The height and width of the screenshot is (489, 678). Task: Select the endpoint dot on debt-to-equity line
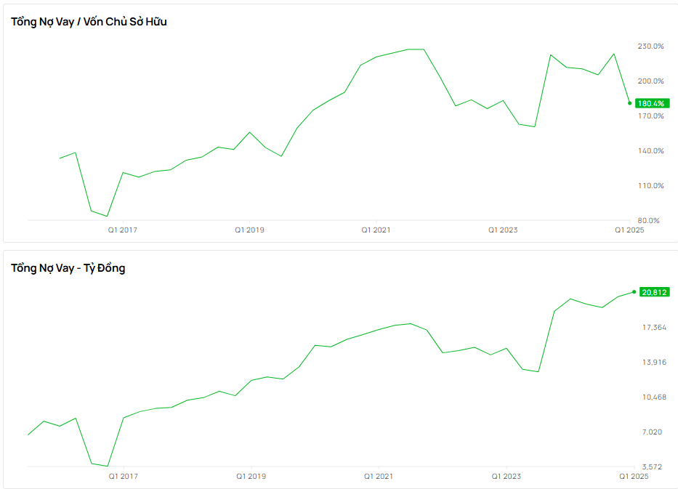629,102
